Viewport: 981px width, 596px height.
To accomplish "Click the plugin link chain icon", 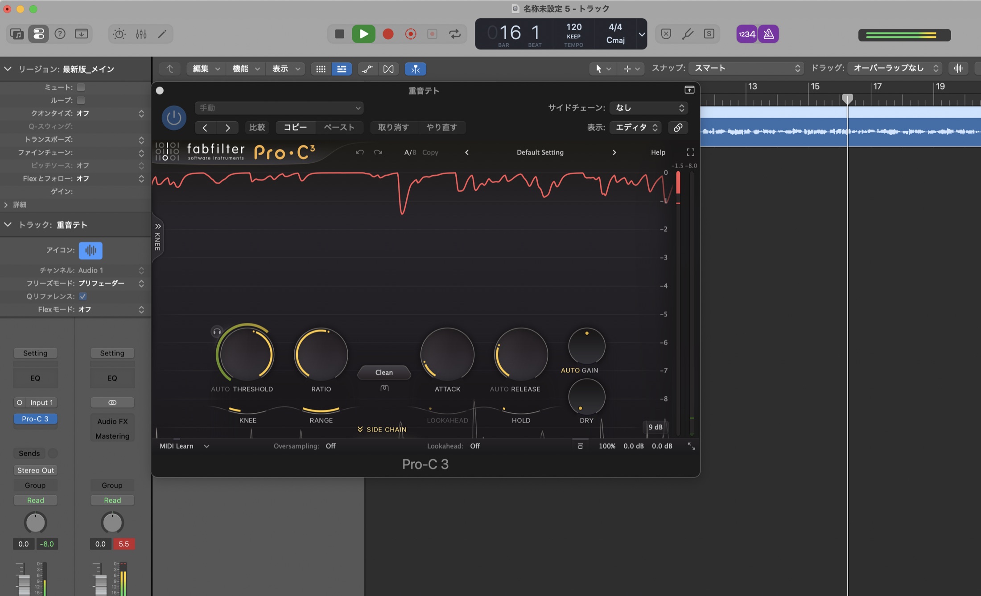I will pos(678,127).
